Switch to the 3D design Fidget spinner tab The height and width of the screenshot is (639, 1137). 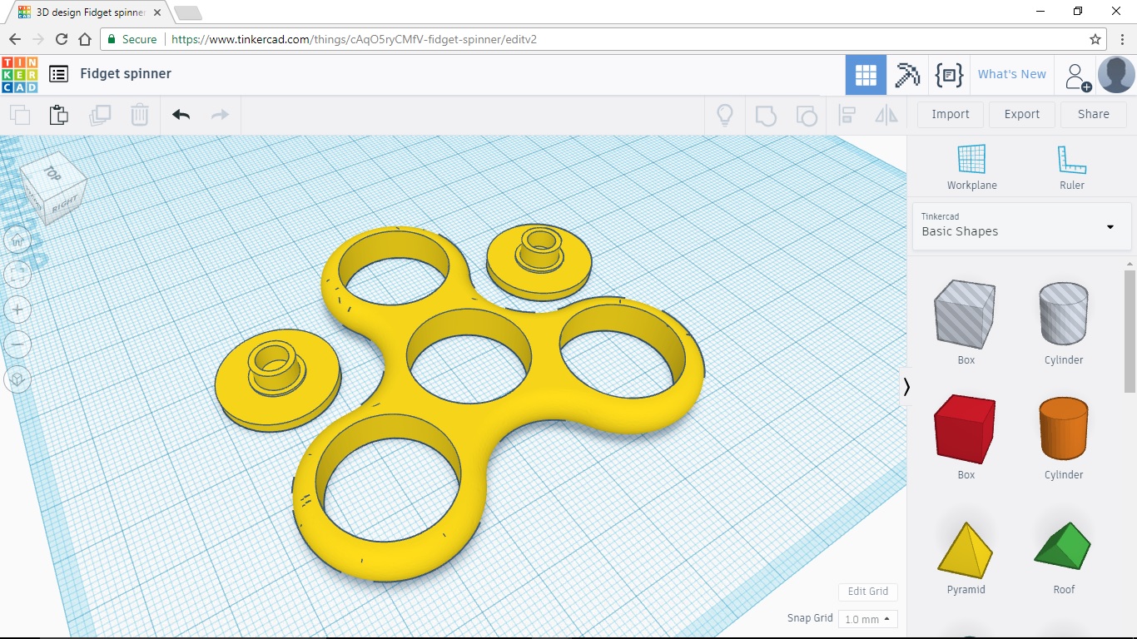point(83,12)
